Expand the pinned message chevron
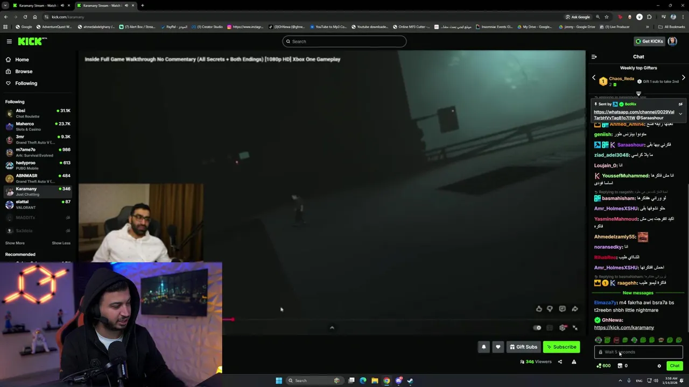 pyautogui.click(x=680, y=114)
